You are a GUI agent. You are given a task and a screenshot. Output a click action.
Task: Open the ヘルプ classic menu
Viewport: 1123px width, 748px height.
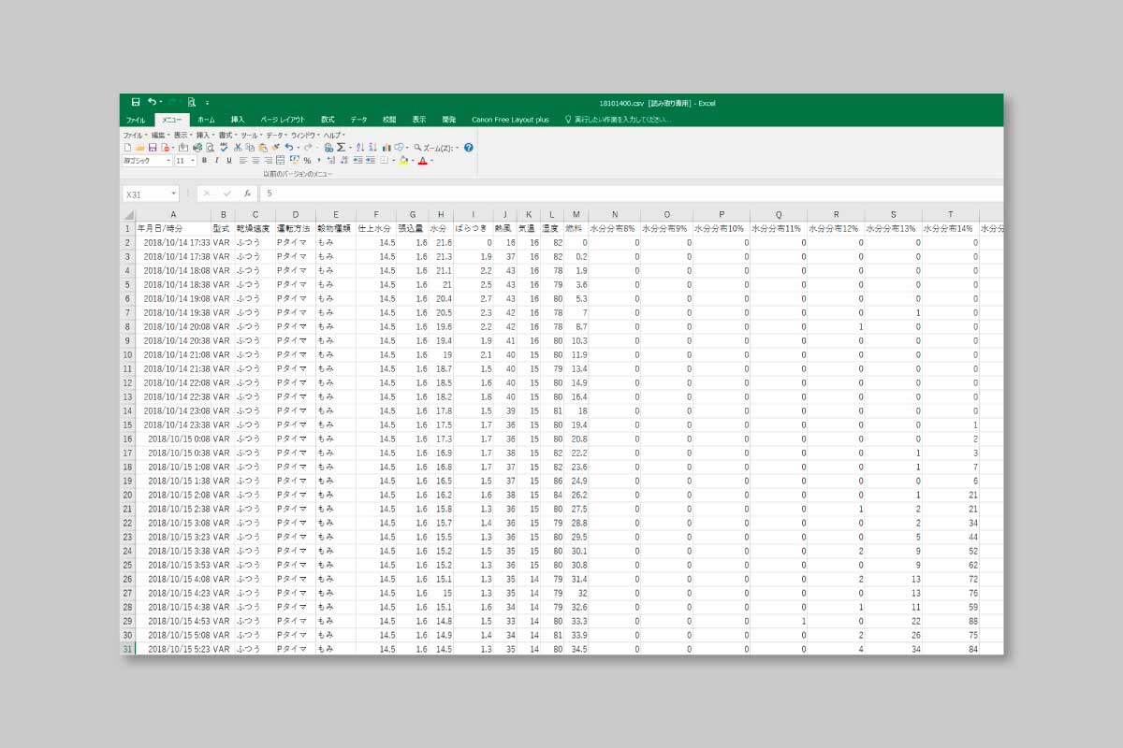pyautogui.click(x=334, y=136)
